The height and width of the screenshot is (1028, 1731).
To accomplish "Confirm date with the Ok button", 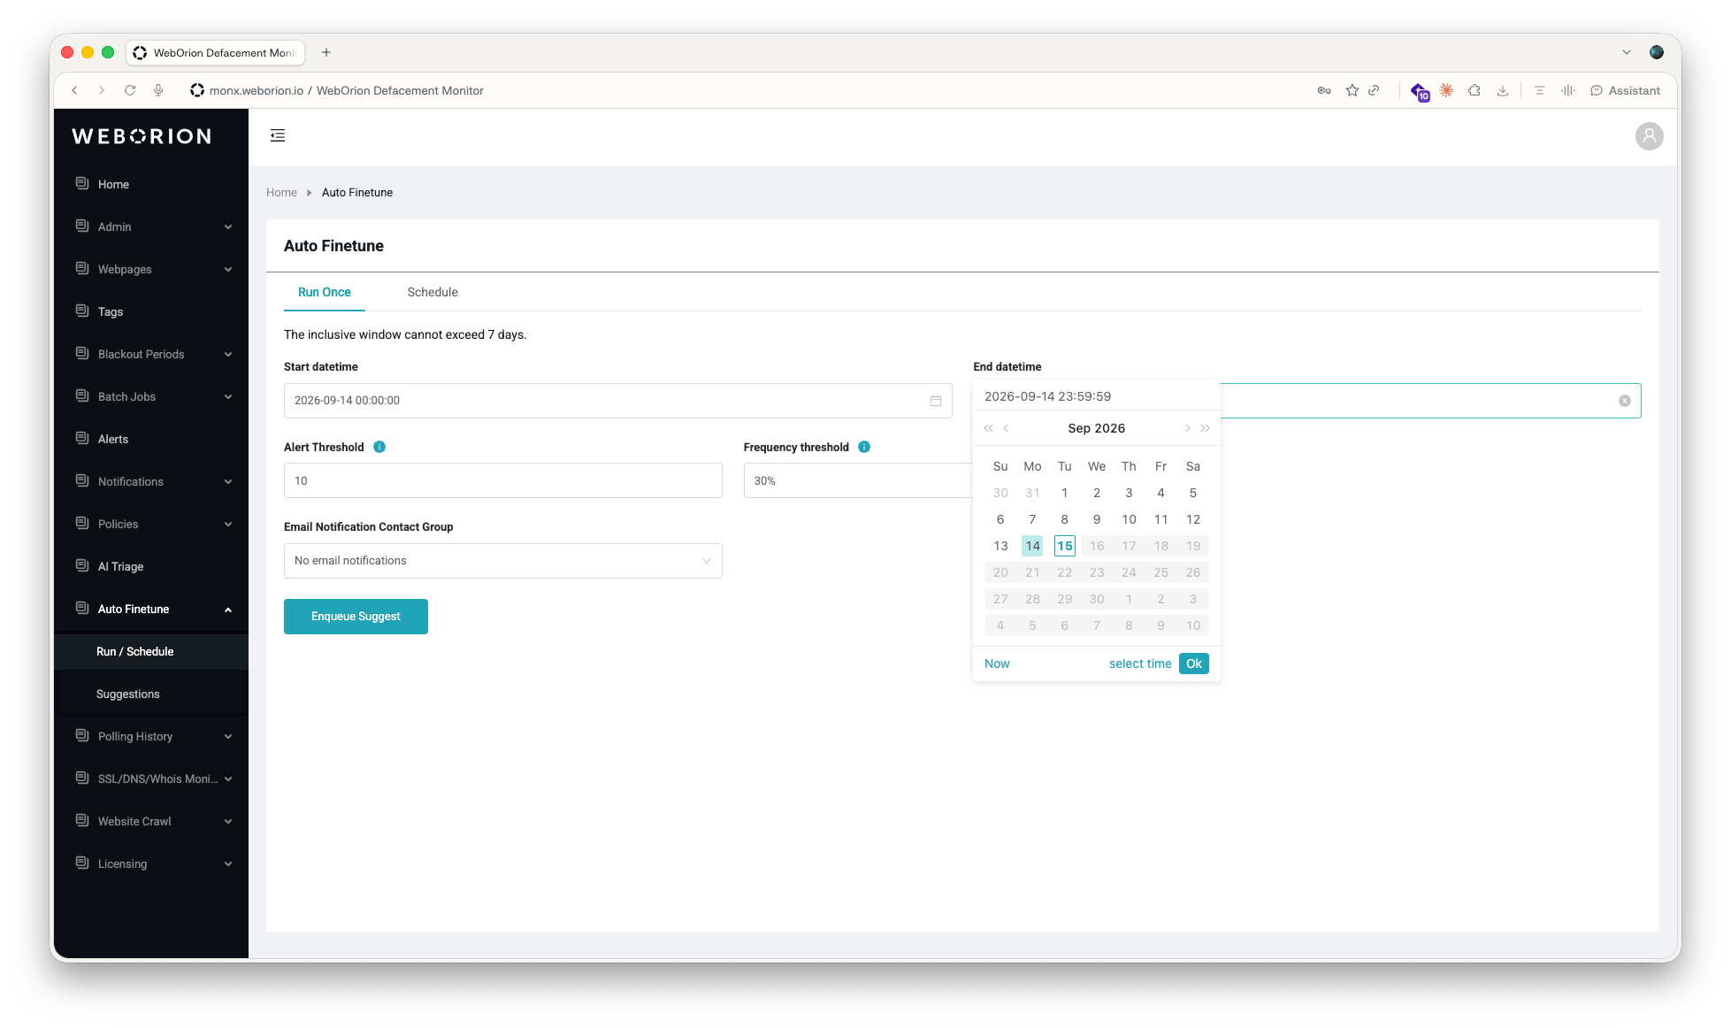I will click(x=1193, y=664).
